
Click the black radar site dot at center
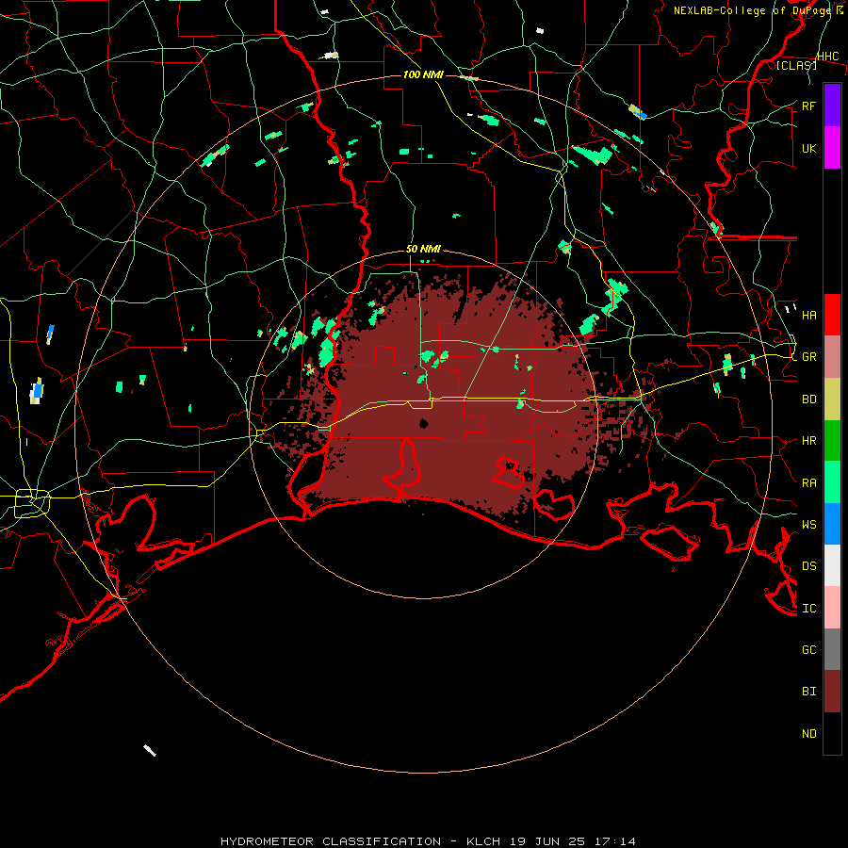[x=423, y=423]
